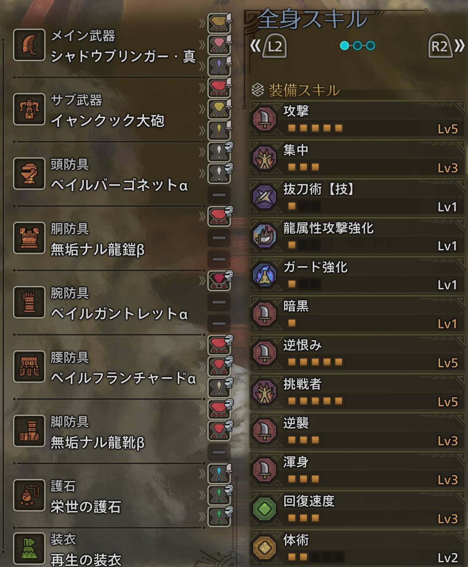Screen dimensions: 468x567
Task: Select the third page indicator dot
Action: pyautogui.click(x=370, y=46)
